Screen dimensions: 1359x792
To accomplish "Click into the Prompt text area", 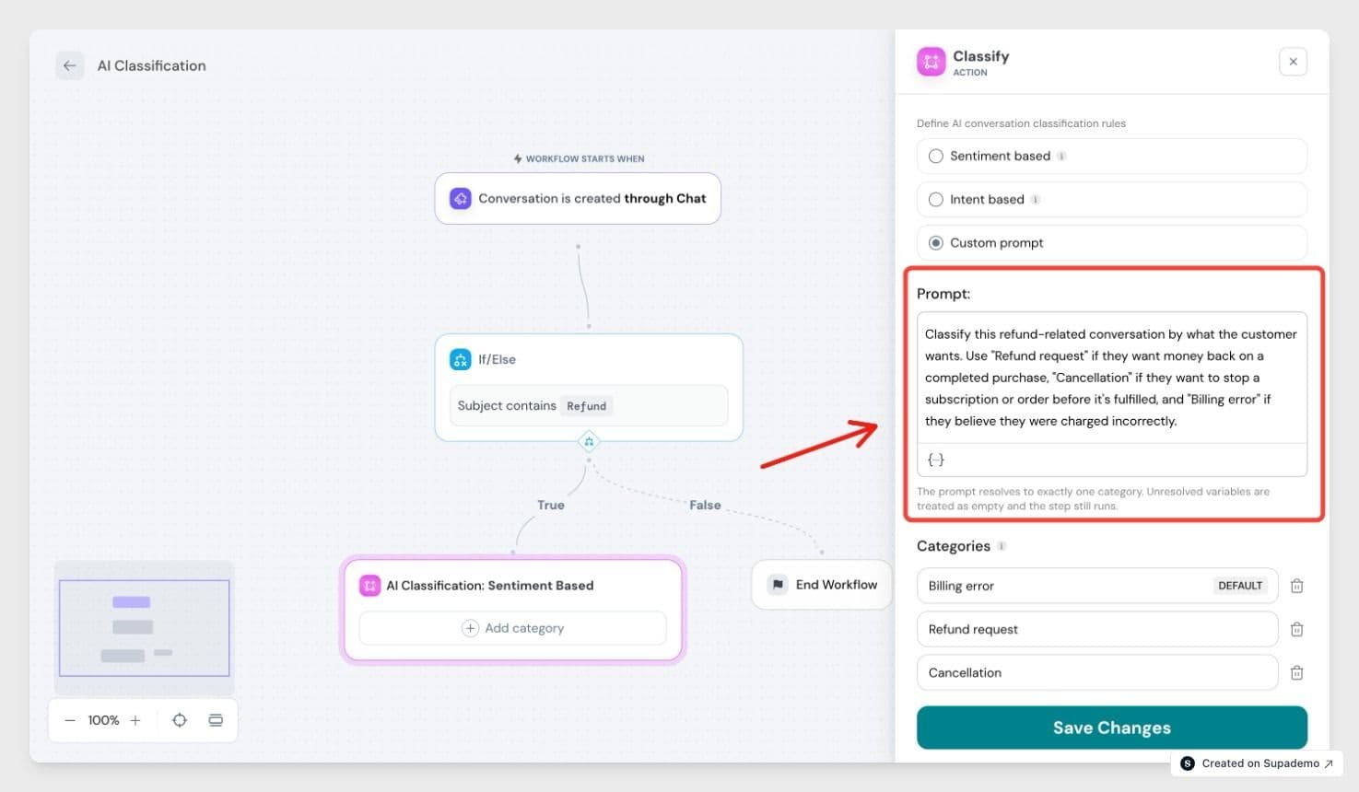I will [1112, 378].
